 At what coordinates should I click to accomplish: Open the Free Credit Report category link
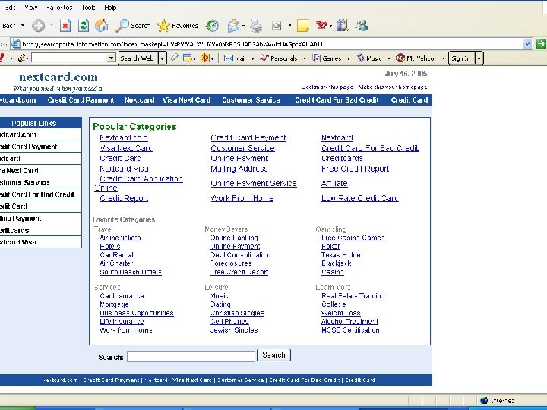coord(355,169)
